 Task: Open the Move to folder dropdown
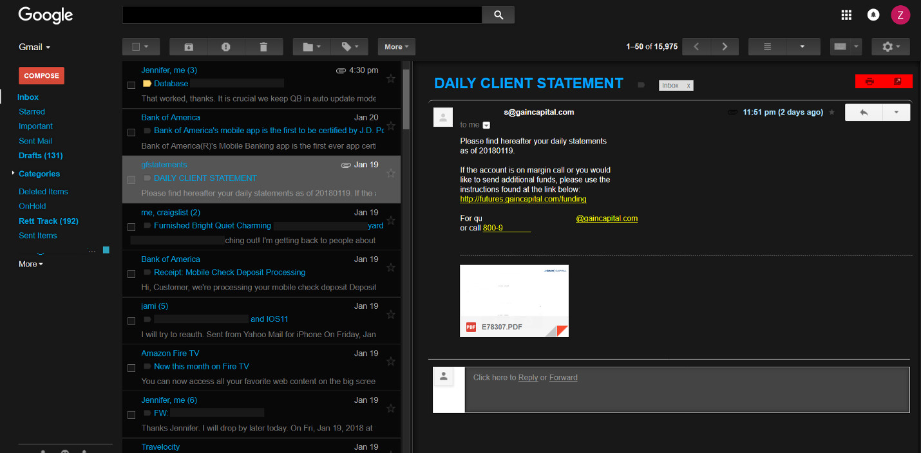point(312,46)
